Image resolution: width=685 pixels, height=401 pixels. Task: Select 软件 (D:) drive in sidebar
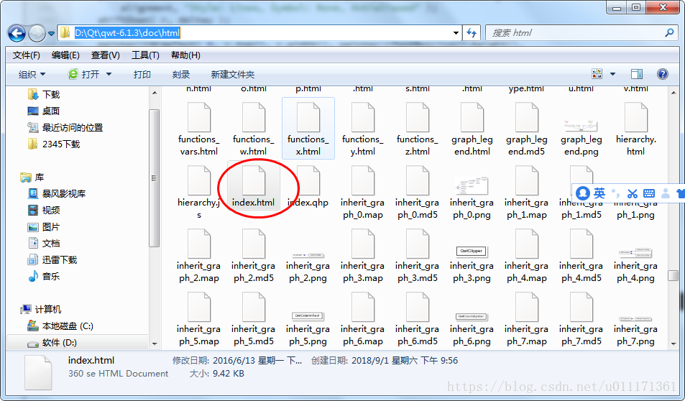coord(52,343)
